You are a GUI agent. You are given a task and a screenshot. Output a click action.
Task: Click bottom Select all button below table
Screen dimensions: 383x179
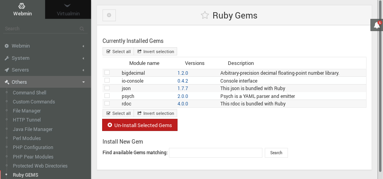tap(118, 113)
